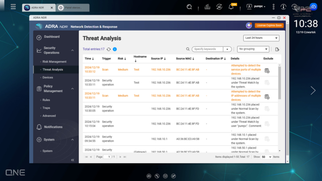
Task: Open Rules under Policy Management
Action: pos(46,100)
